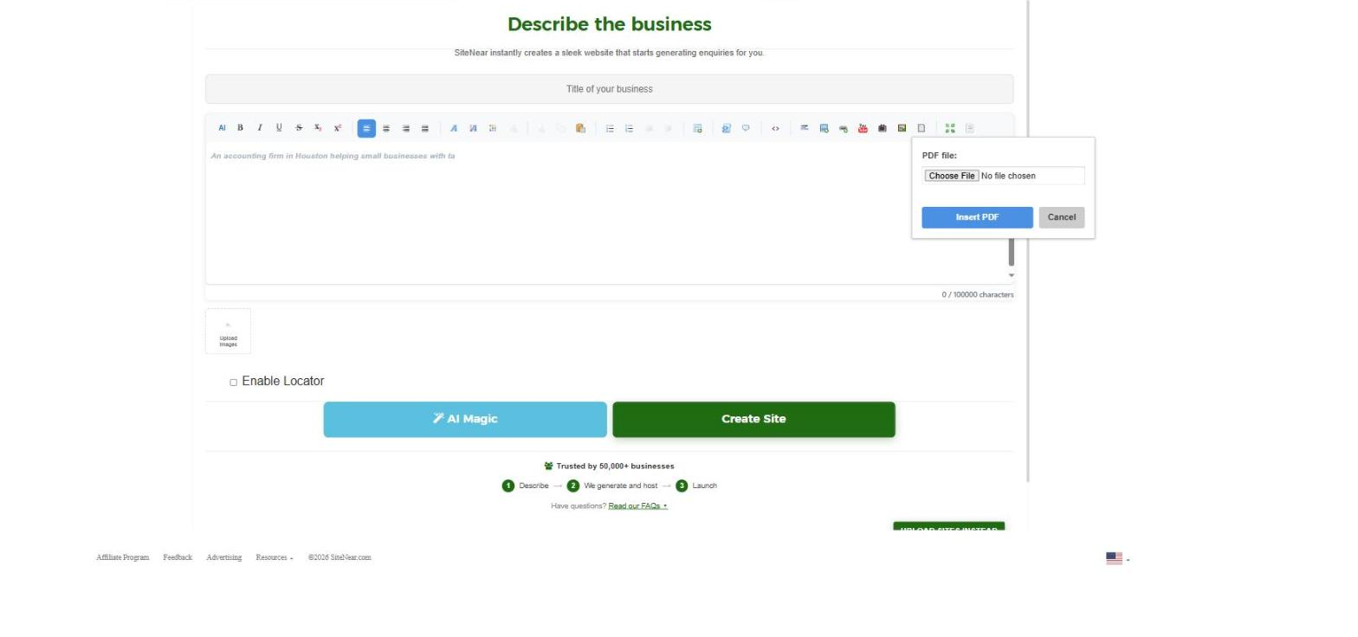
Task: Click the Create Site button
Action: 753,419
